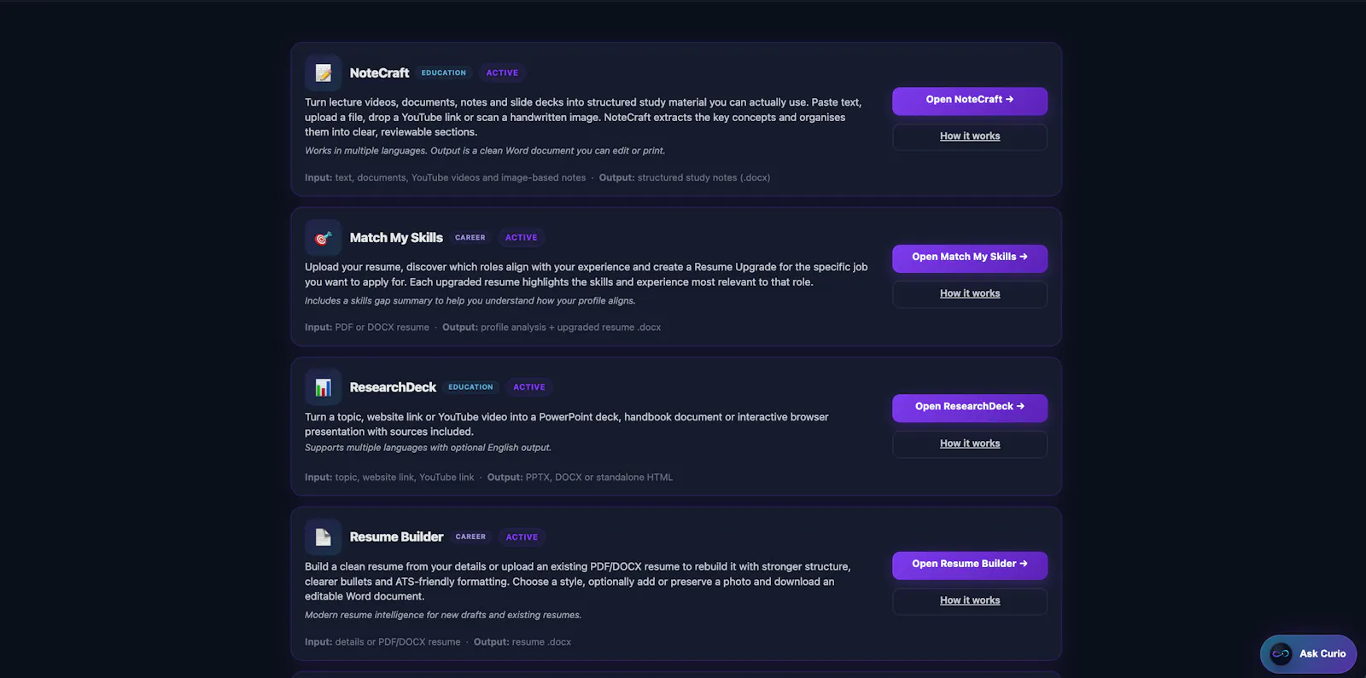Click the ACTIVE badge beside ResearchDeck
Screen dimensions: 1366x678
[x=529, y=387]
